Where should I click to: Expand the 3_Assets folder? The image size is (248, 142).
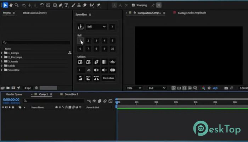tap(2, 61)
